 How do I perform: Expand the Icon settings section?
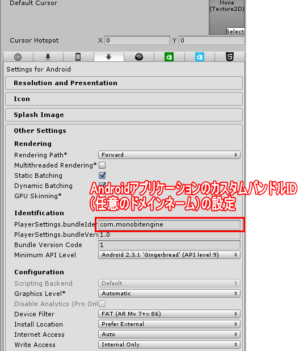pos(124,99)
